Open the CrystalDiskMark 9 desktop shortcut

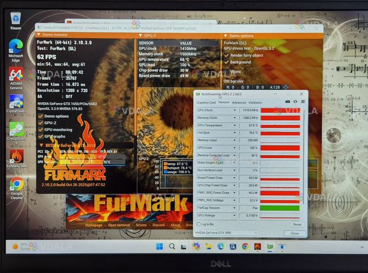(16, 133)
